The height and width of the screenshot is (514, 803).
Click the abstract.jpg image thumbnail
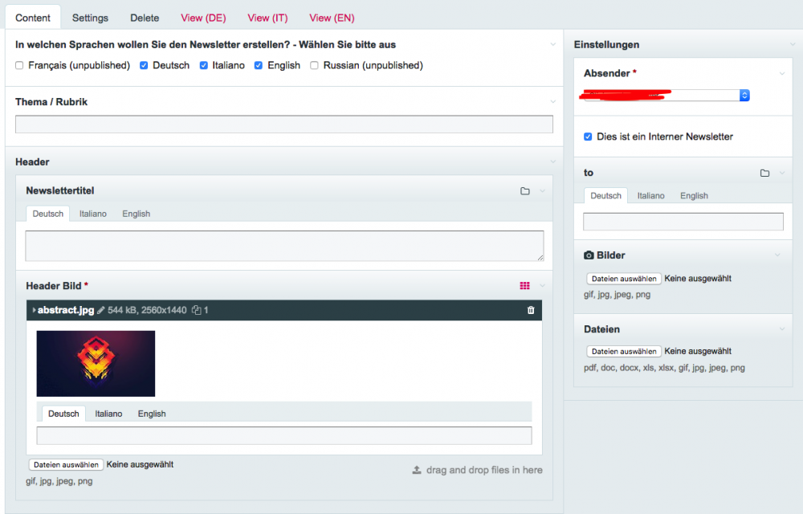tap(96, 364)
